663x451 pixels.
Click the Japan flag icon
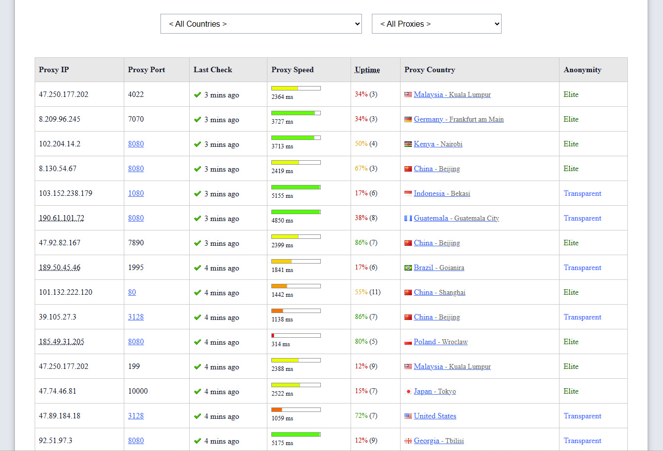[x=408, y=391]
